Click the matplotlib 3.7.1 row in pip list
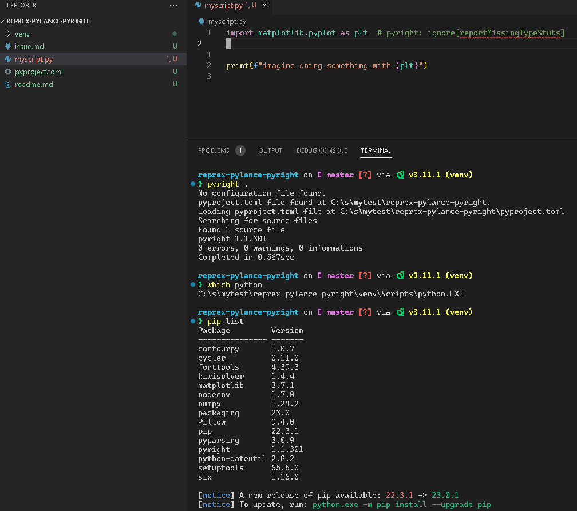 (x=246, y=385)
